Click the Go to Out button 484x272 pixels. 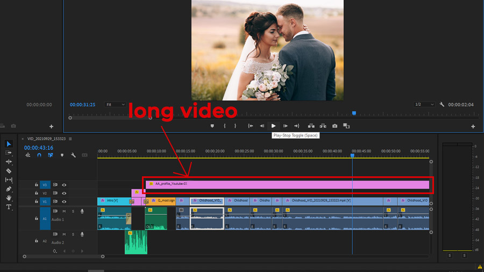click(297, 126)
